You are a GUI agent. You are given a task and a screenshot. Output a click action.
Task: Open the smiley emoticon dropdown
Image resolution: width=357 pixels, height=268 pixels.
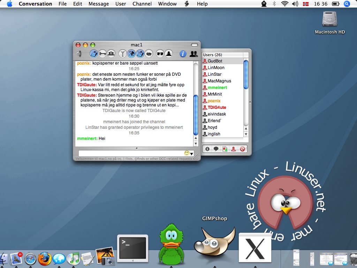coord(189,153)
